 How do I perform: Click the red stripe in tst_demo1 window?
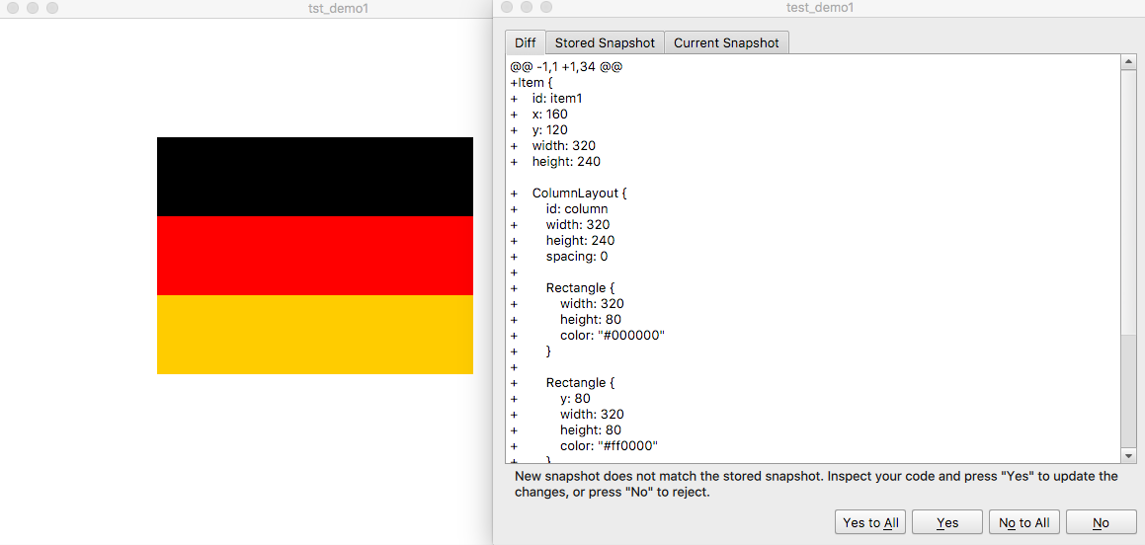tap(315, 256)
